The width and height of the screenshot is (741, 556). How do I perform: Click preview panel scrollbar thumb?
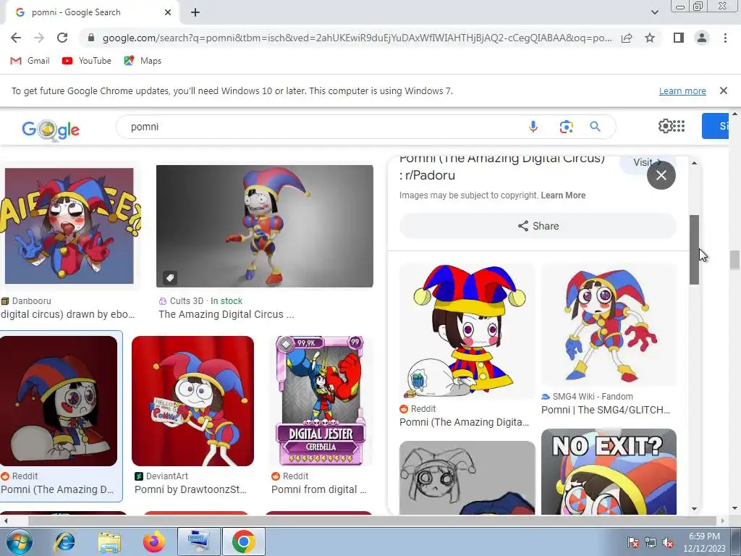(694, 250)
